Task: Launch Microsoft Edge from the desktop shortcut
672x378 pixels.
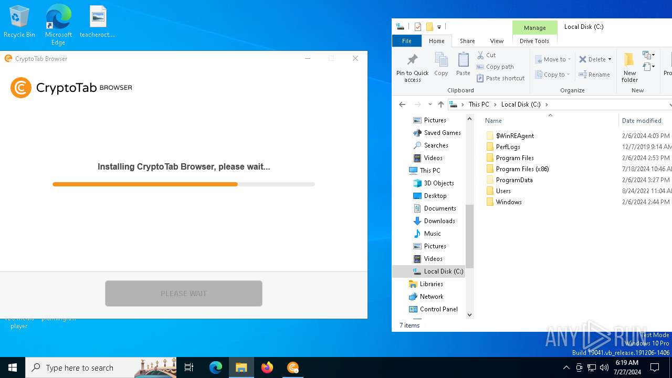Action: tap(58, 25)
